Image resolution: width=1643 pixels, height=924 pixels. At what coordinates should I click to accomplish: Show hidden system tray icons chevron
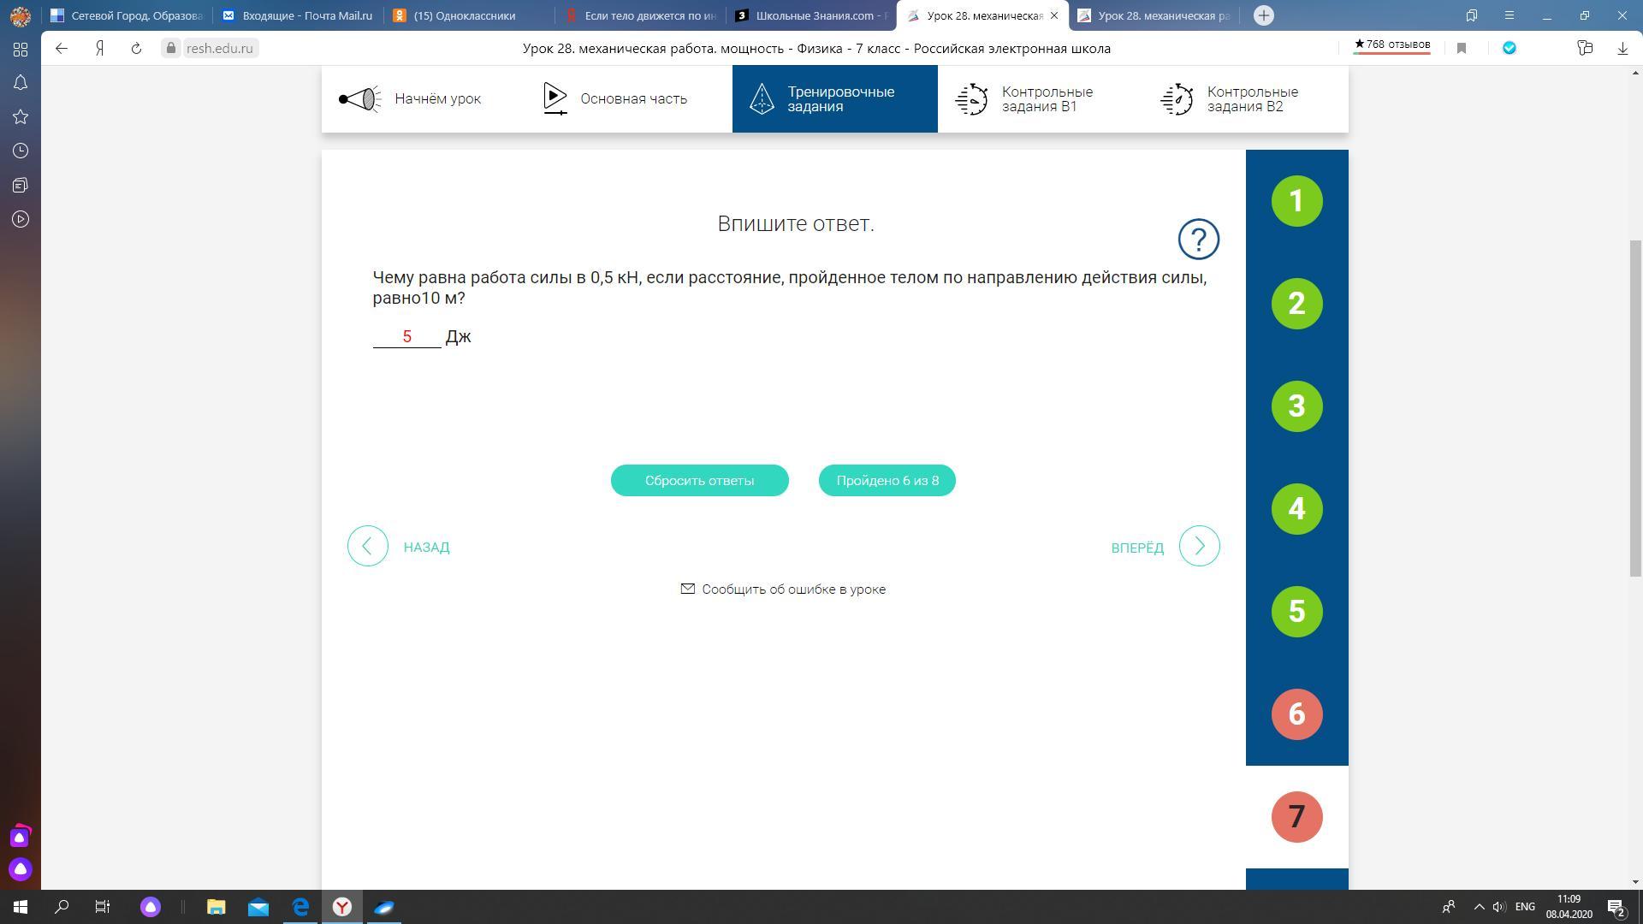point(1479,907)
